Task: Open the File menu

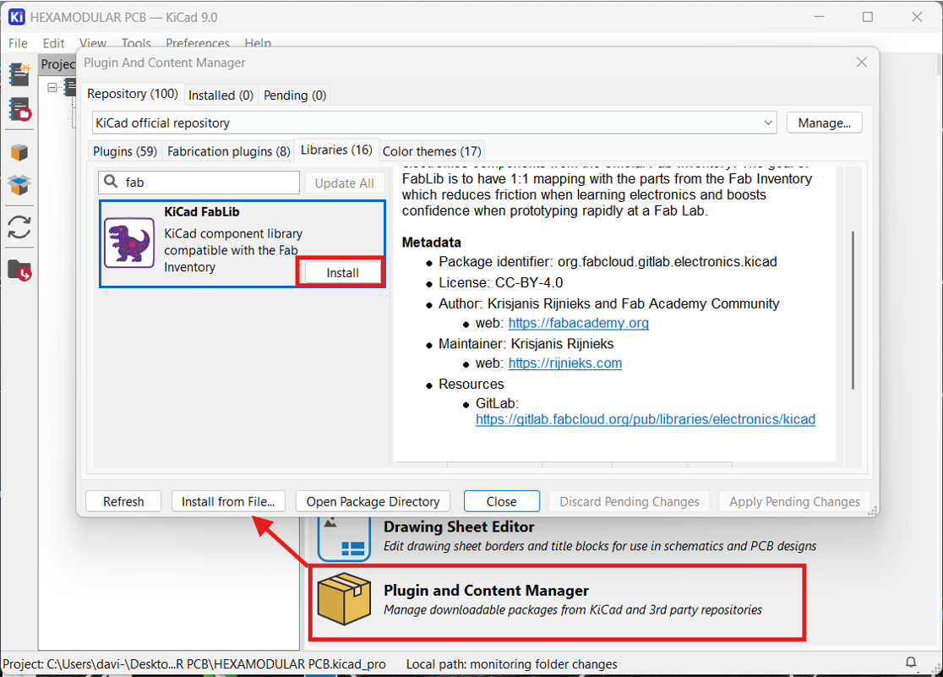Action: (18, 43)
